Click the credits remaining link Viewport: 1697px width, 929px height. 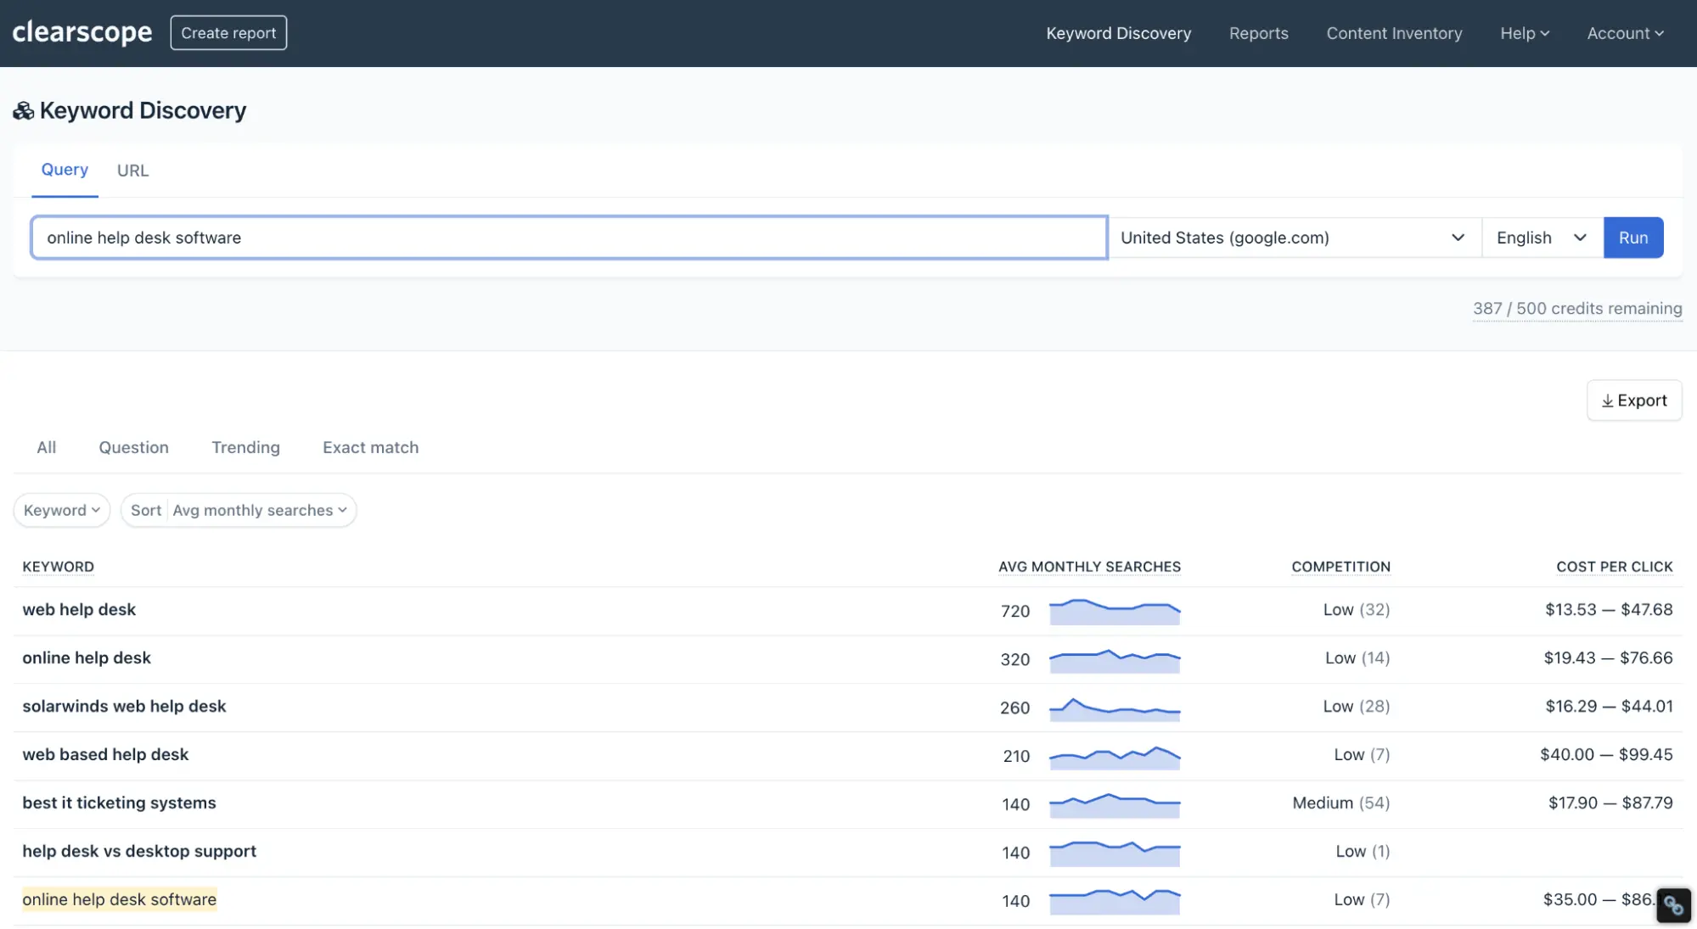pyautogui.click(x=1576, y=309)
